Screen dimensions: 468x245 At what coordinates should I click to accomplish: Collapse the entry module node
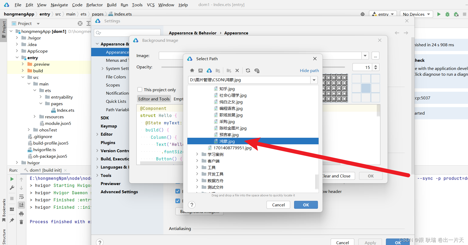(x=17, y=58)
